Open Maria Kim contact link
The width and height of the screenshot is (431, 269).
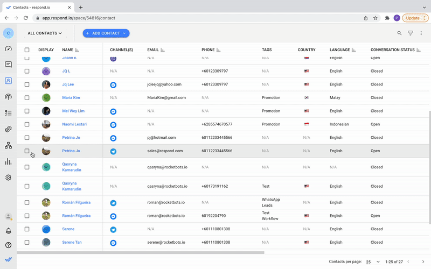(x=71, y=98)
